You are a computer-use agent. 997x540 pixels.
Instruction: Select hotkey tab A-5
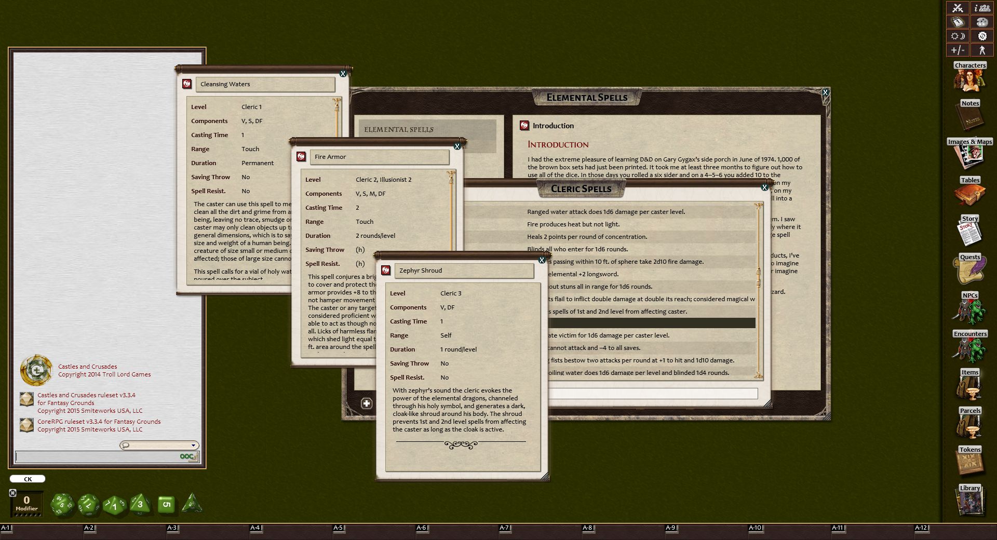tap(338, 527)
